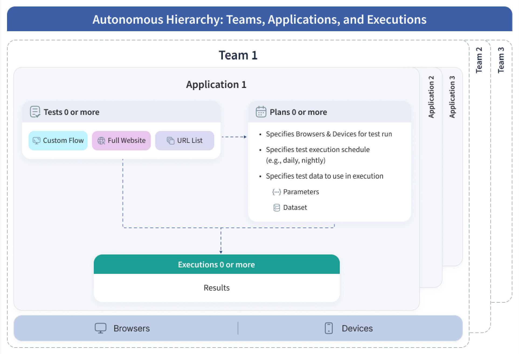Click the Plans calendar icon
Viewport: 519px width, 354px height.
tap(261, 112)
